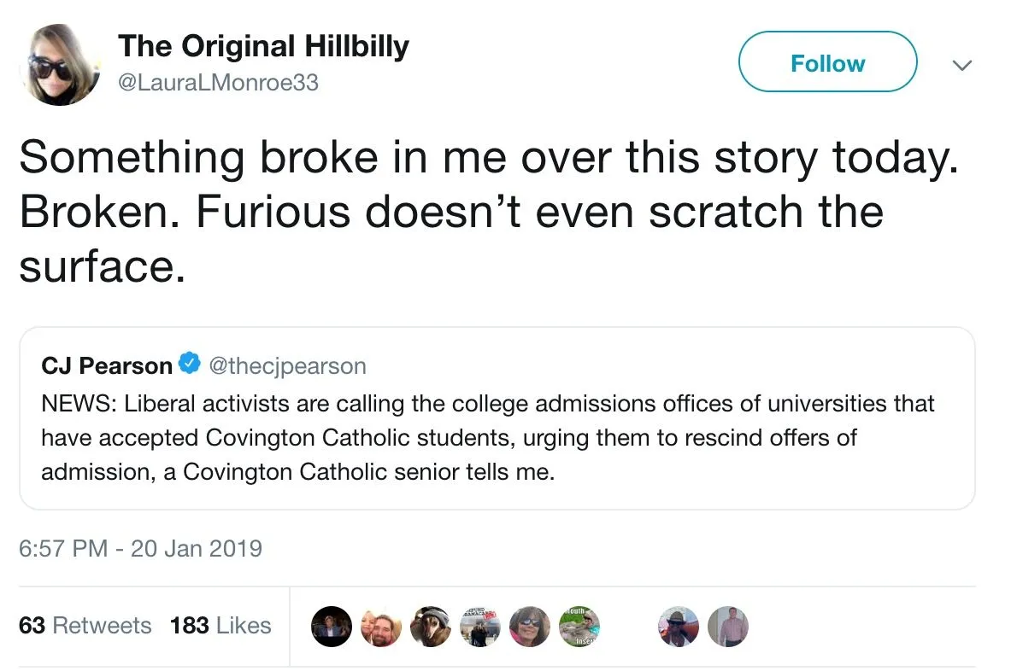This screenshot has height=671, width=1017.
Task: Open the liker avatar showing a couple selfie
Action: (380, 627)
